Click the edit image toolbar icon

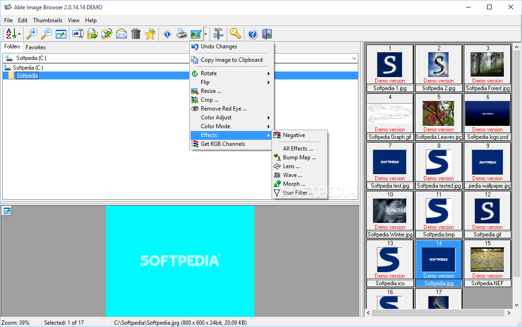(x=196, y=33)
